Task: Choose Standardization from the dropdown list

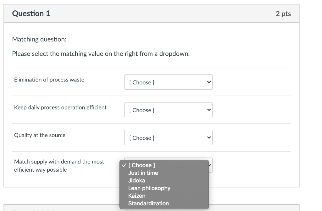Action: coord(148,203)
